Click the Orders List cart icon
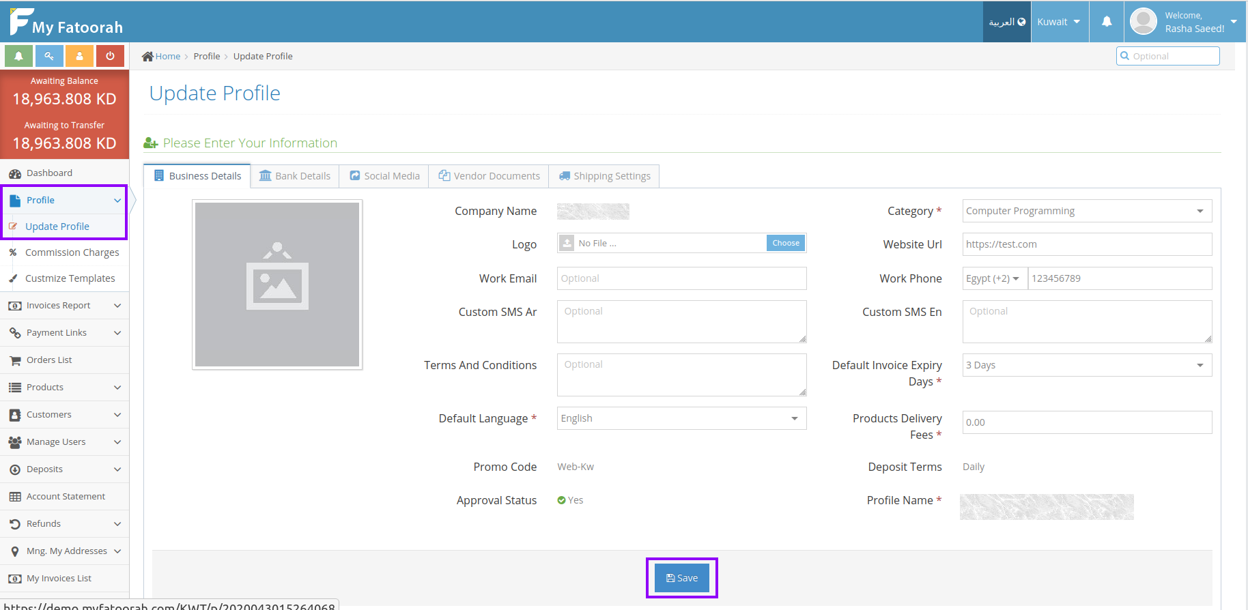 15,360
